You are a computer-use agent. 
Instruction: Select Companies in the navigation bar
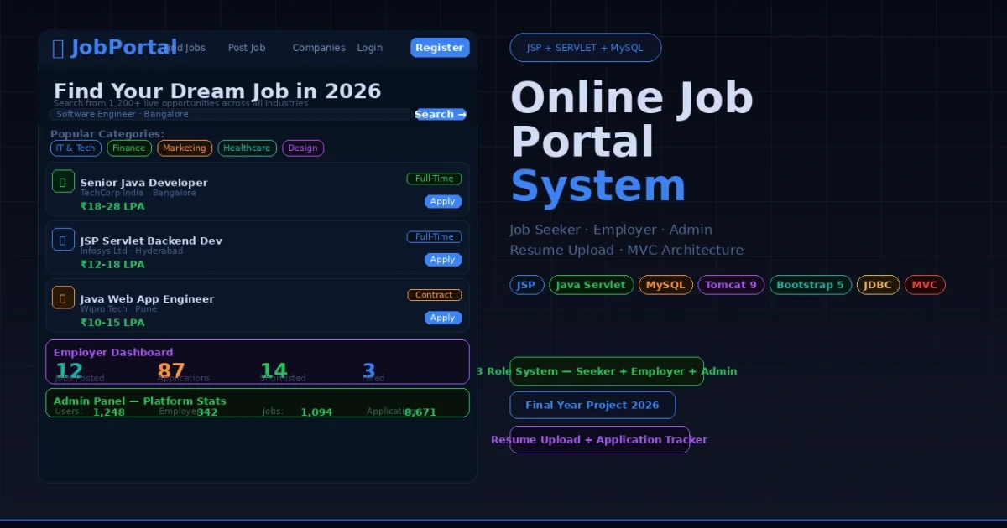tap(318, 48)
